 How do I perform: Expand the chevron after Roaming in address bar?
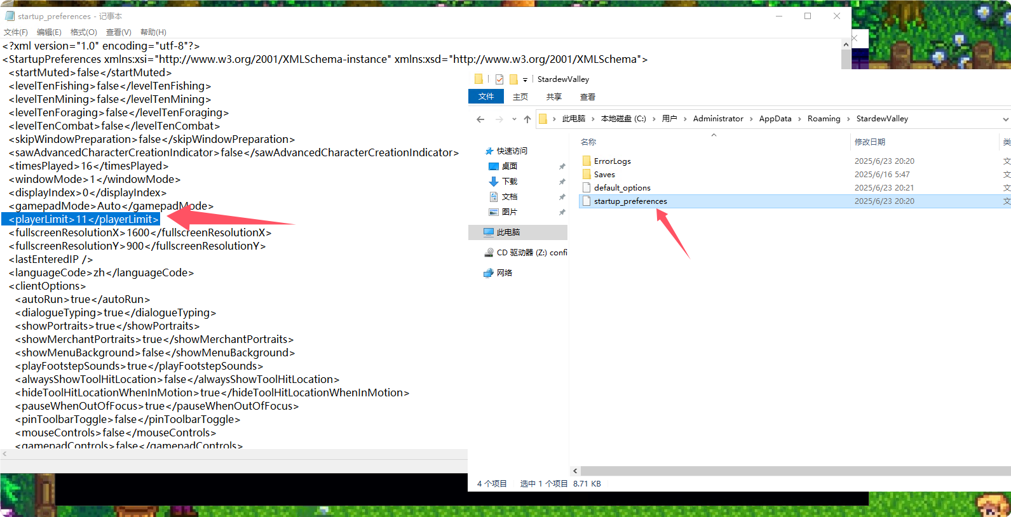click(x=848, y=119)
